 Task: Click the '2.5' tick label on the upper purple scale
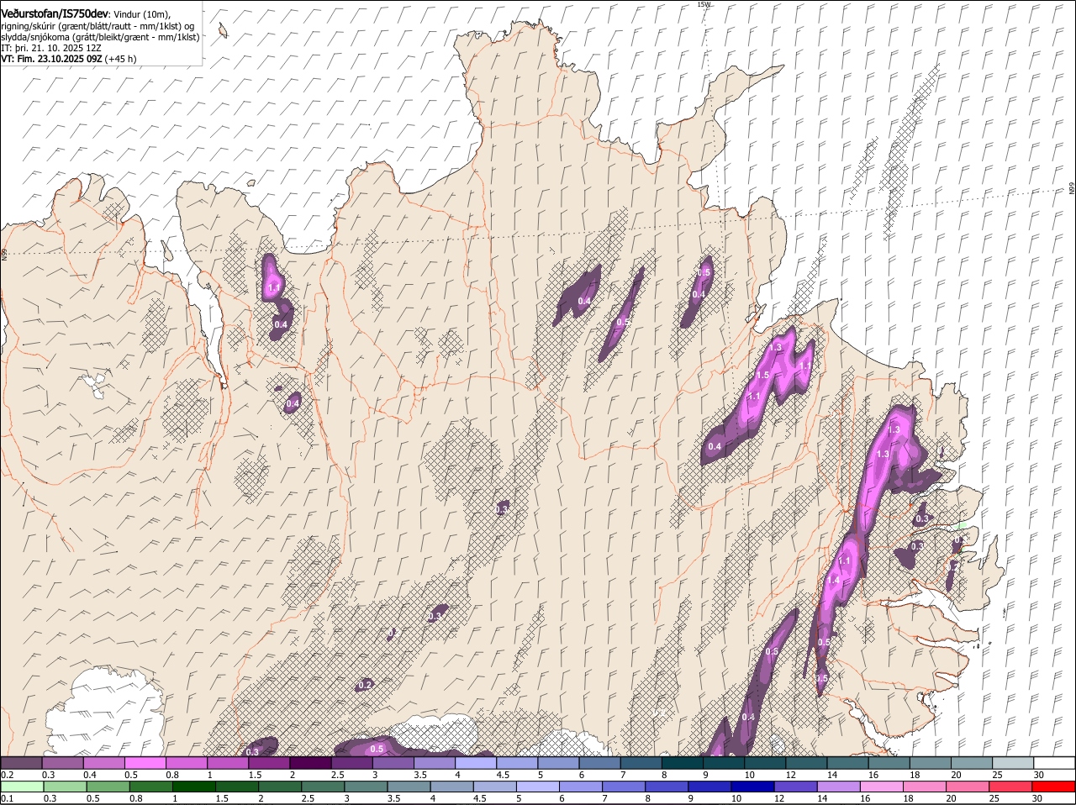337,775
